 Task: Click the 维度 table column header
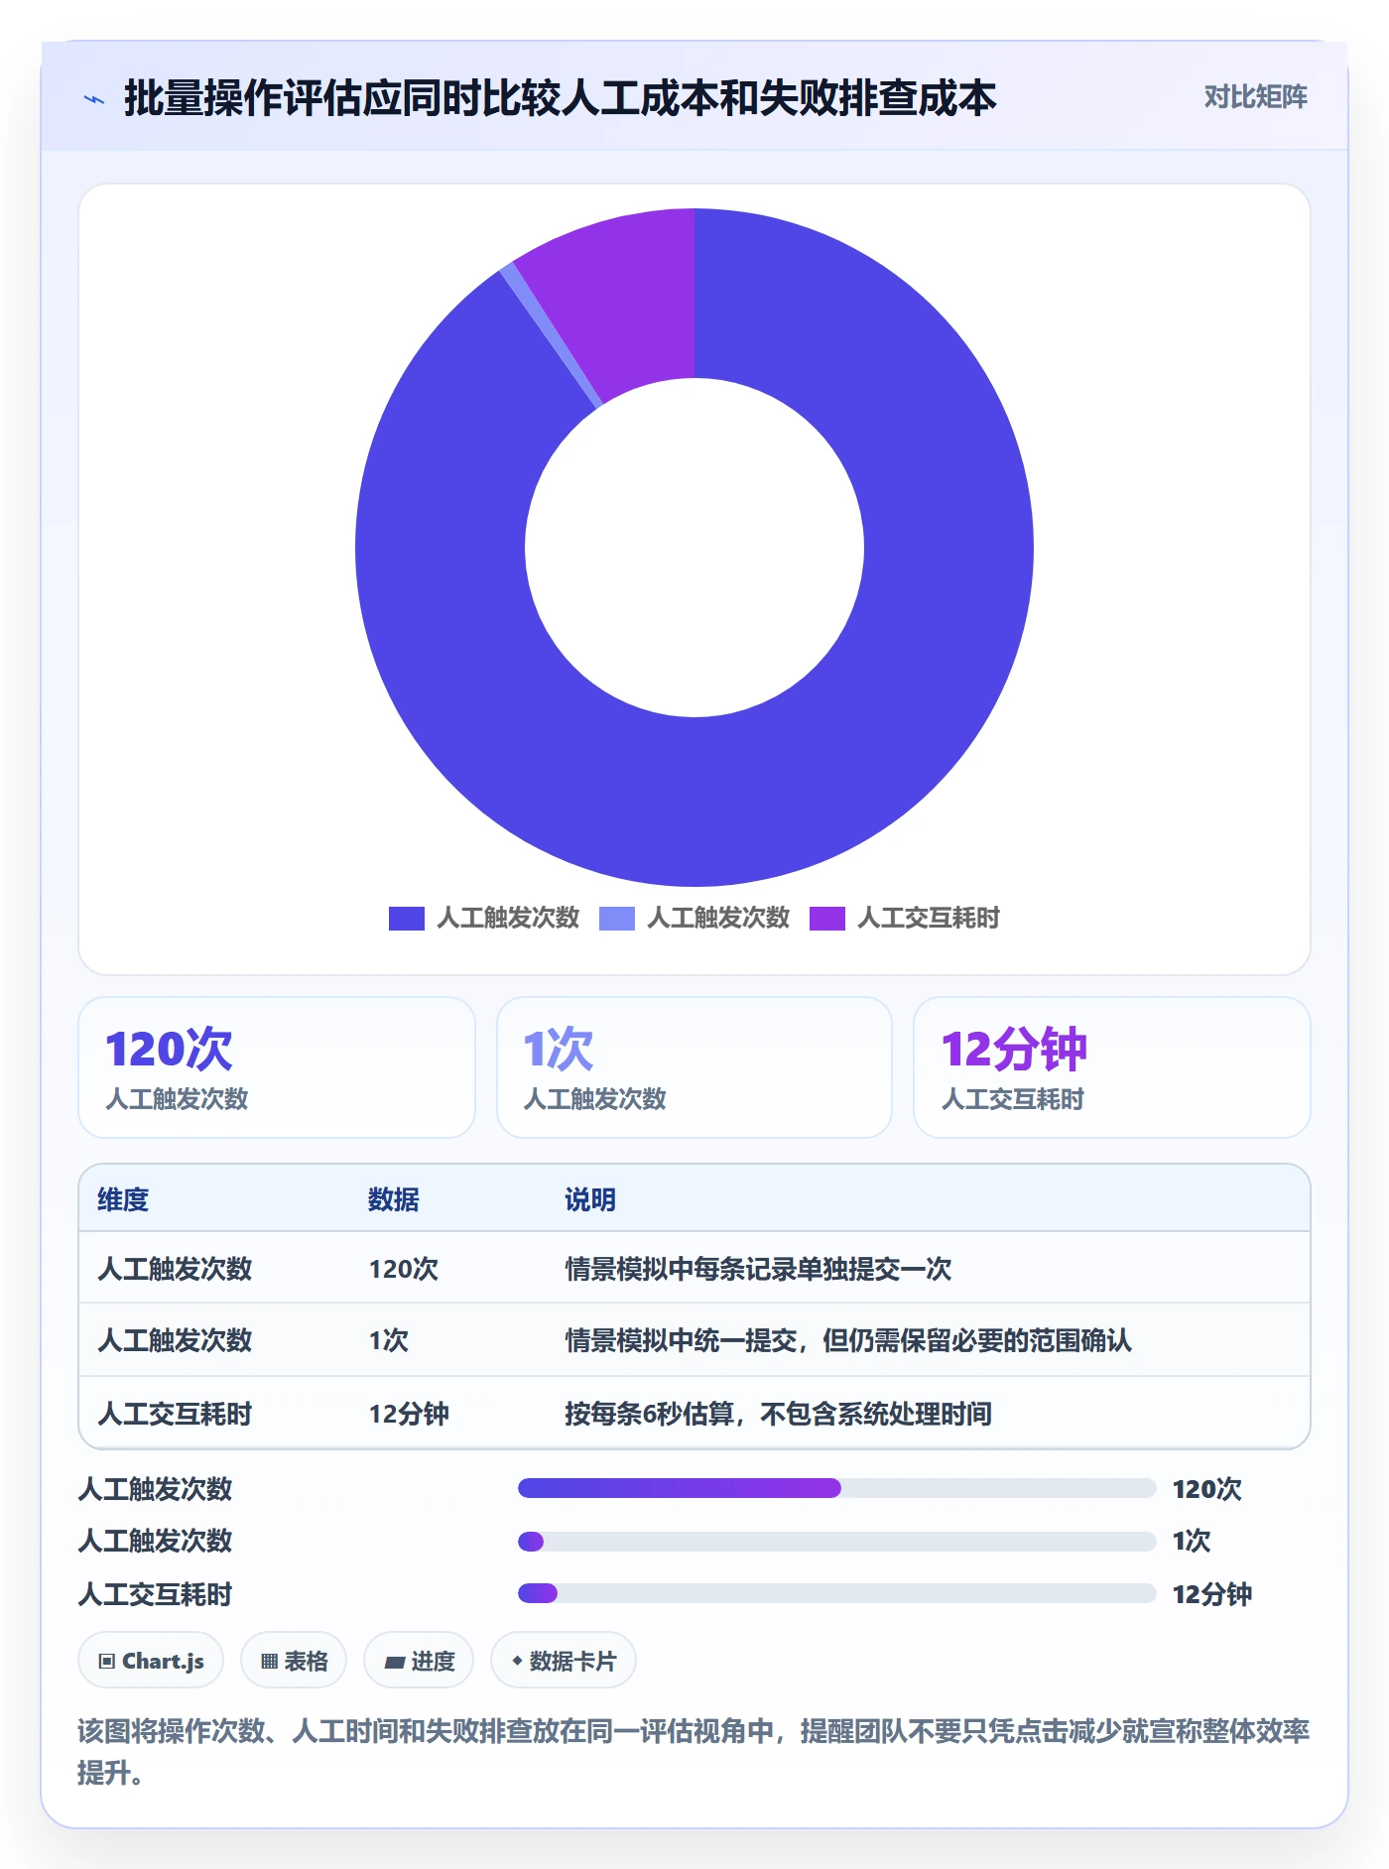[123, 1199]
